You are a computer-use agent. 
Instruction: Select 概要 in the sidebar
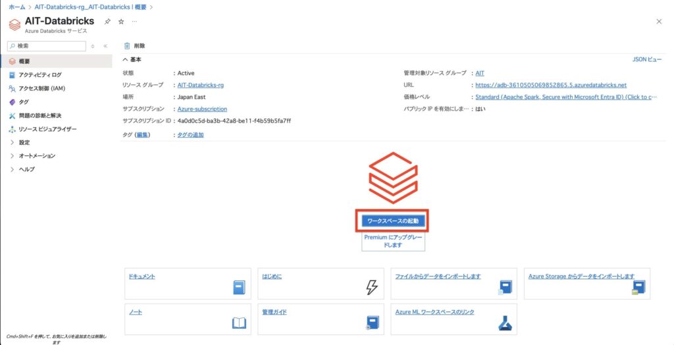(57, 61)
